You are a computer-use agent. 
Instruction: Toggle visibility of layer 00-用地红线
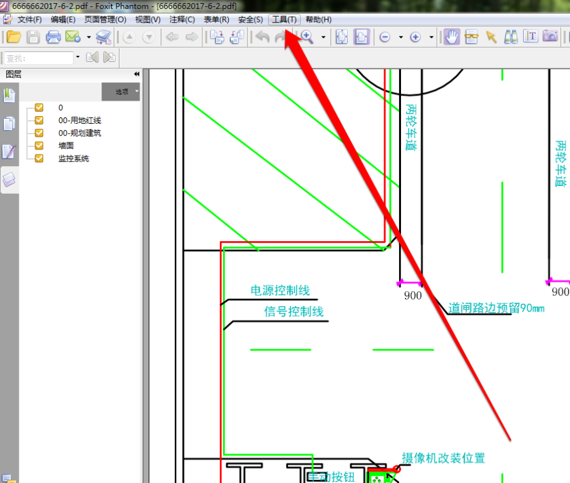click(39, 120)
